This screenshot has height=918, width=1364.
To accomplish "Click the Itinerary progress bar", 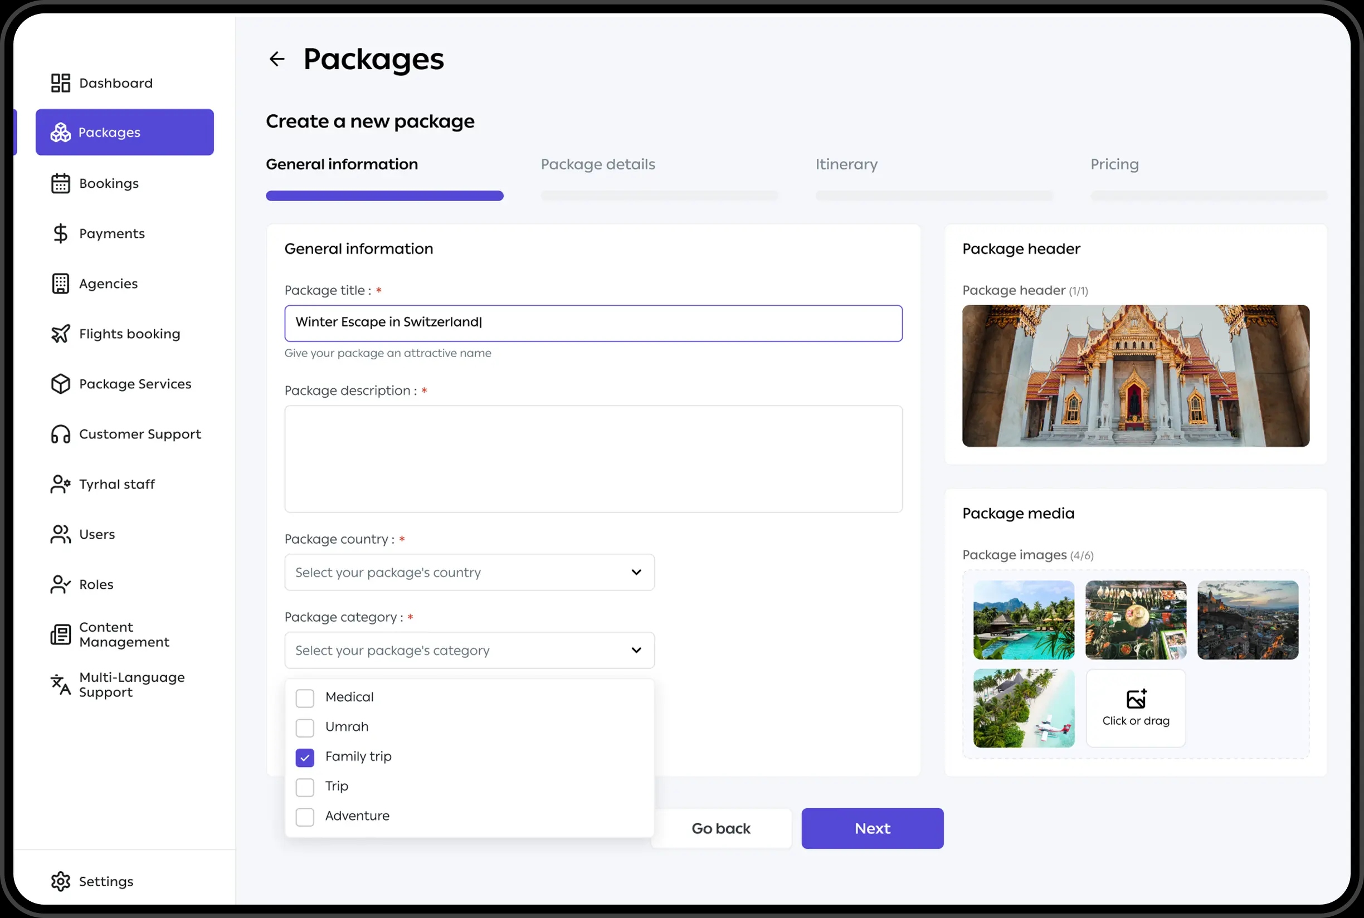I will pyautogui.click(x=933, y=196).
